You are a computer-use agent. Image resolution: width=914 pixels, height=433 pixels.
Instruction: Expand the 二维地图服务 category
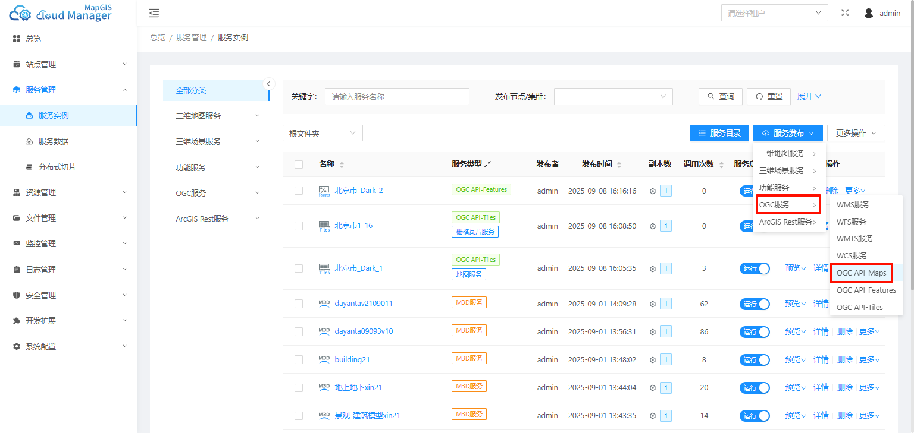(215, 116)
